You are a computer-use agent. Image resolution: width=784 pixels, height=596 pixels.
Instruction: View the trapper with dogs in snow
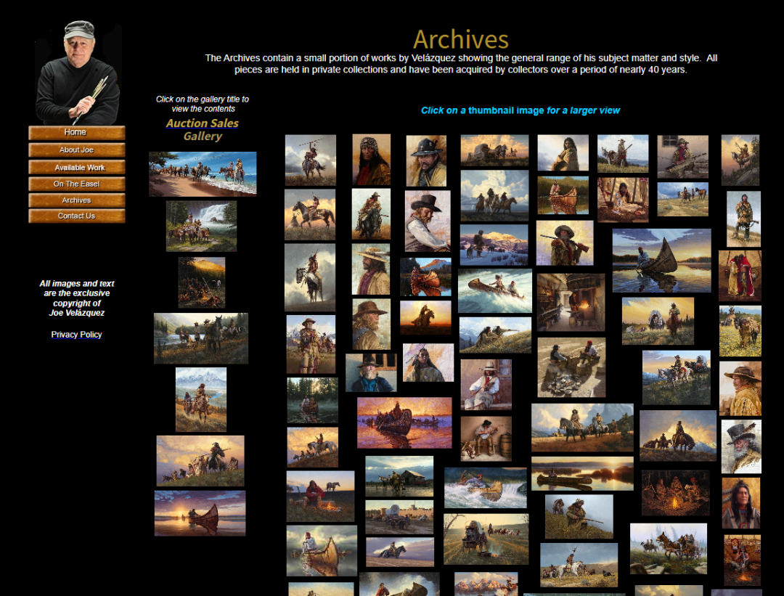(x=494, y=245)
